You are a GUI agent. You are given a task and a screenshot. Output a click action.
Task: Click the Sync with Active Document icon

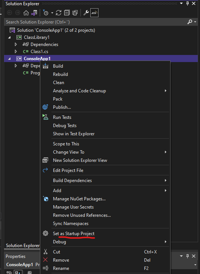pyautogui.click(x=59, y=13)
